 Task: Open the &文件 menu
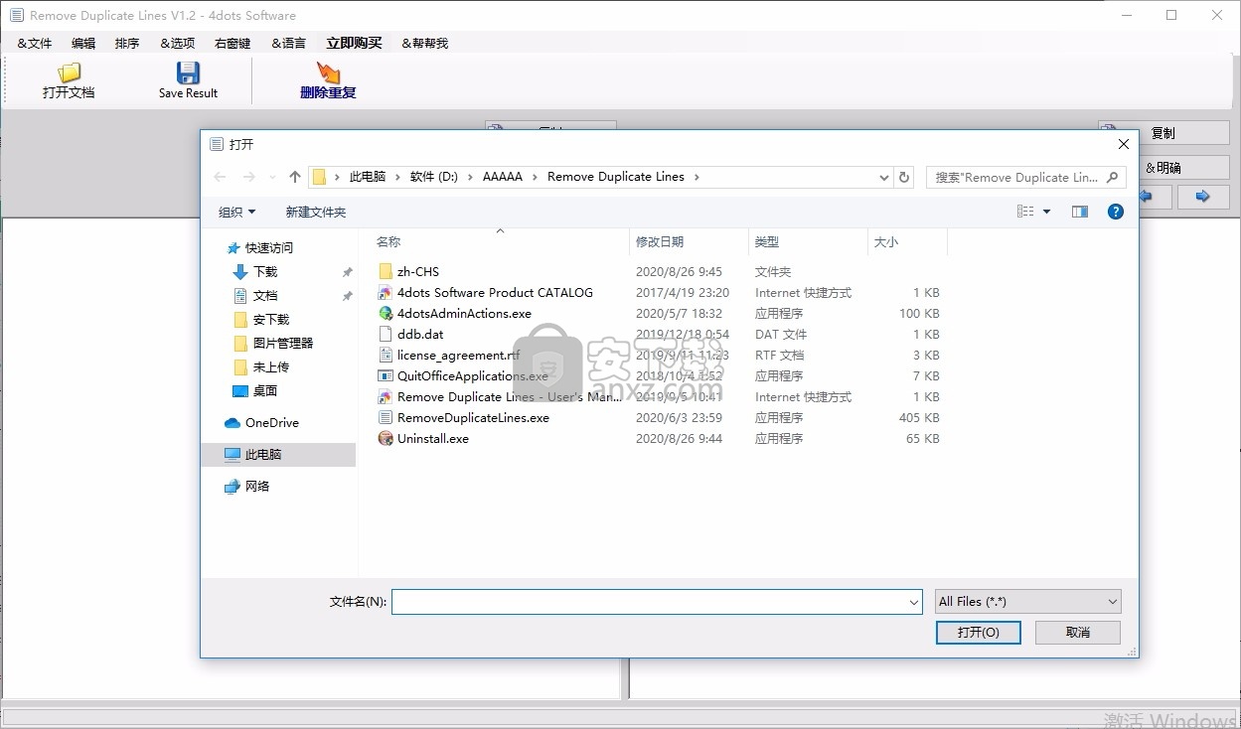[35, 43]
